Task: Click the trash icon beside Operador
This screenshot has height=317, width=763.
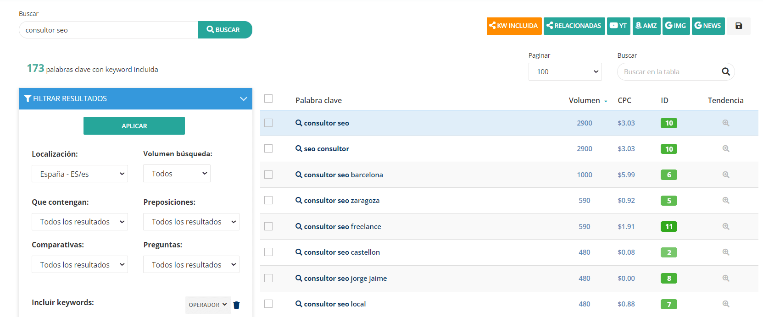Action: (236, 305)
